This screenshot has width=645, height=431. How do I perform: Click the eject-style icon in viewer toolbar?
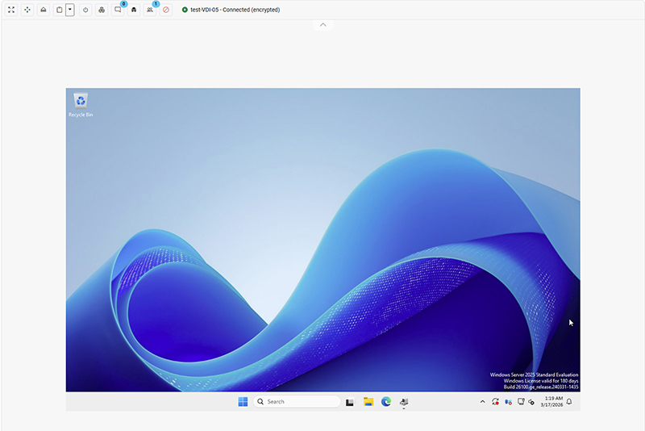(x=44, y=10)
